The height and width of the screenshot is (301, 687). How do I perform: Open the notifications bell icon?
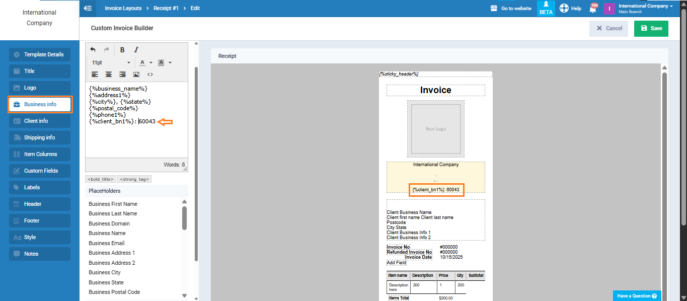pos(593,9)
